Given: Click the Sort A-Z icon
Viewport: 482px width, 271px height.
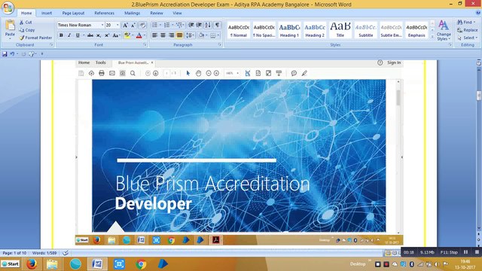Looking at the screenshot, I should click(x=208, y=25).
